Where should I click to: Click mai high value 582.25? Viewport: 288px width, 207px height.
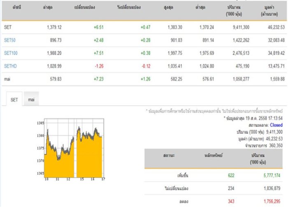coord(177,79)
